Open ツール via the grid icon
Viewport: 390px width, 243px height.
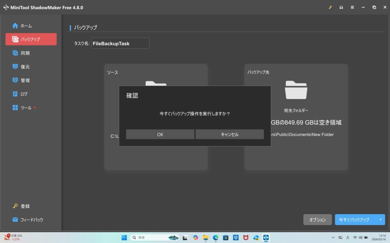pyautogui.click(x=15, y=108)
